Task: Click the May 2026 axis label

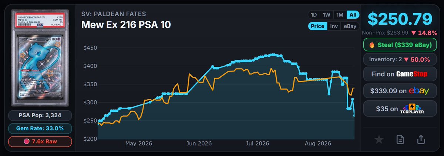Action: click(139, 143)
